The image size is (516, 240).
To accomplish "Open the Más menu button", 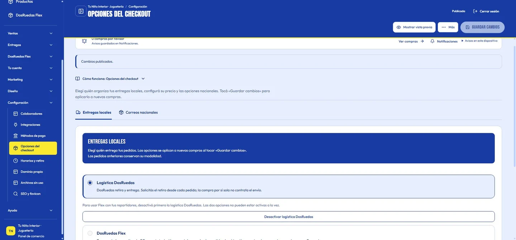I will coord(448,27).
